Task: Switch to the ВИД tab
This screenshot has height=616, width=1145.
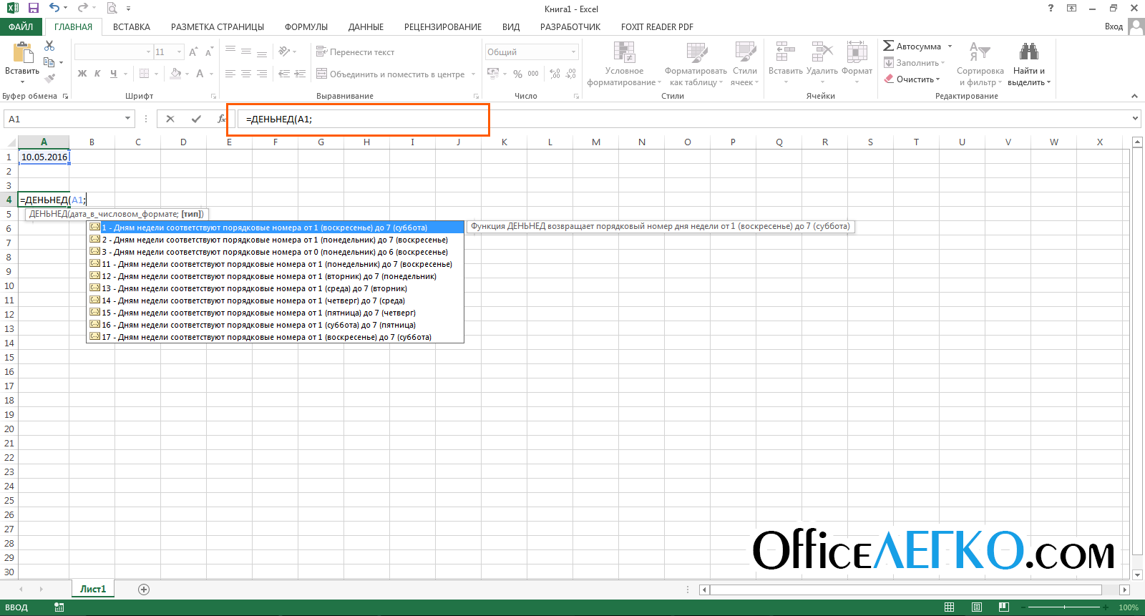Action: (511, 26)
